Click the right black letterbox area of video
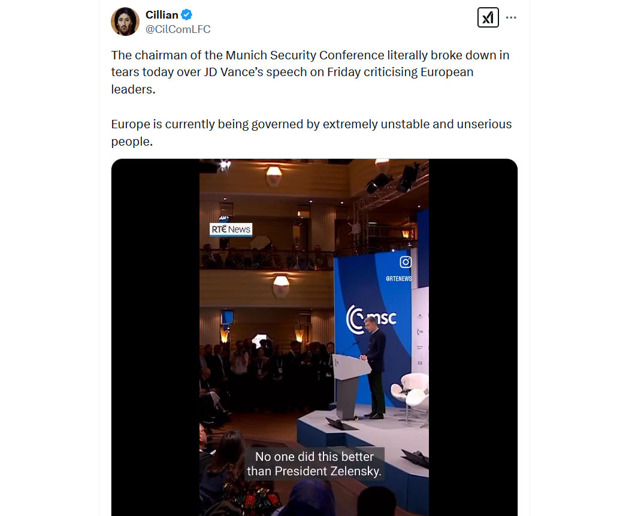The image size is (629, 516). coord(473,337)
